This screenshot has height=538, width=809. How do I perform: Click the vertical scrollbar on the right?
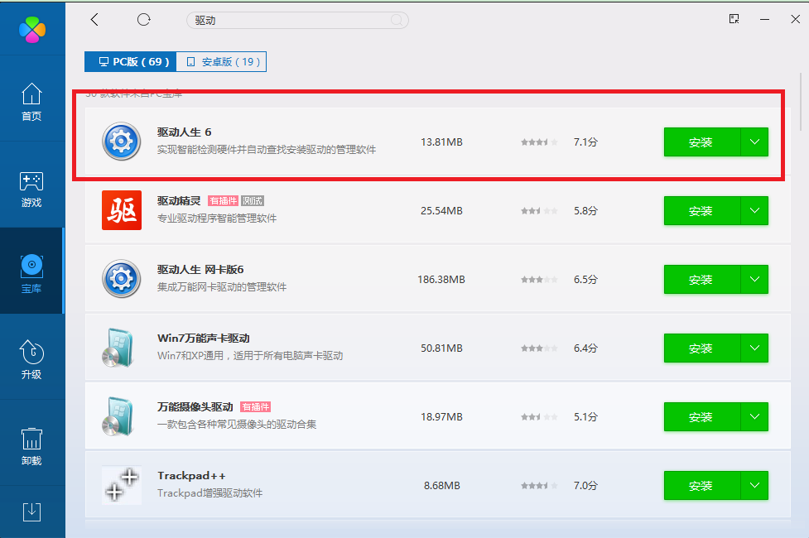tap(801, 102)
